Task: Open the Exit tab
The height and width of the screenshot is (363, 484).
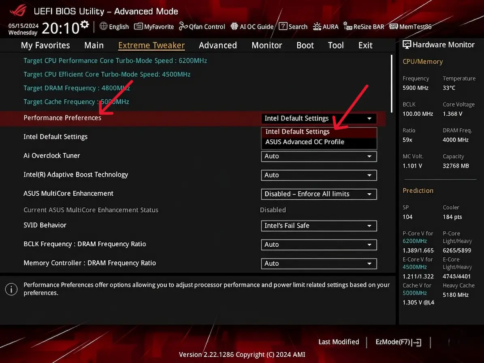Action: (365, 45)
